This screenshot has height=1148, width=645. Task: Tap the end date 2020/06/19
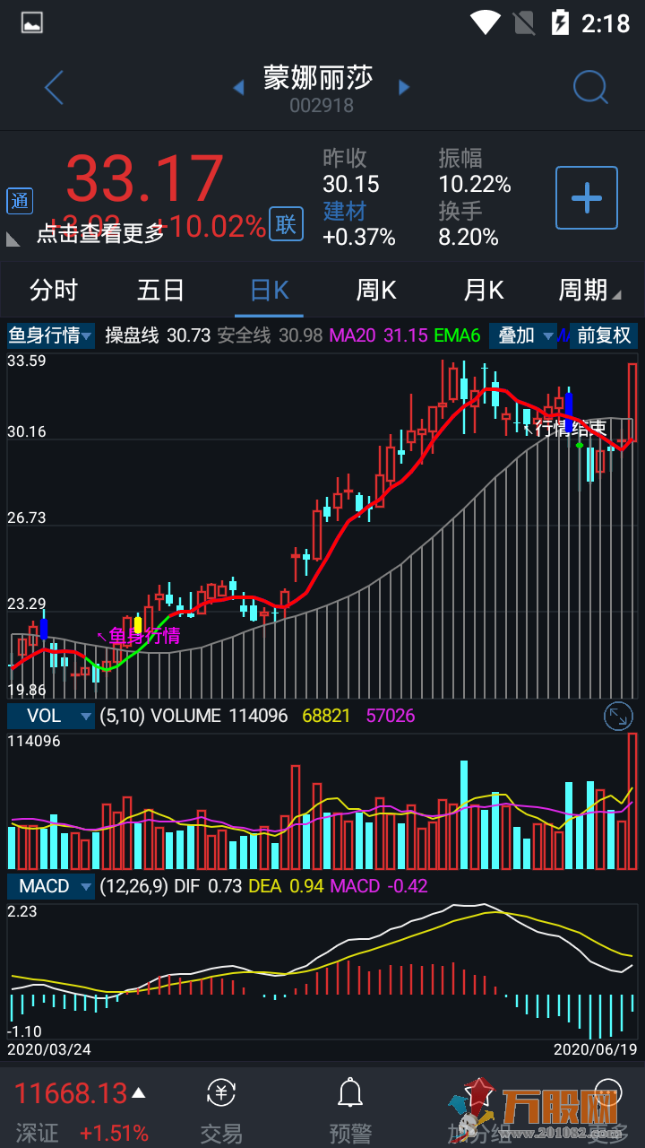pyautogui.click(x=595, y=1048)
